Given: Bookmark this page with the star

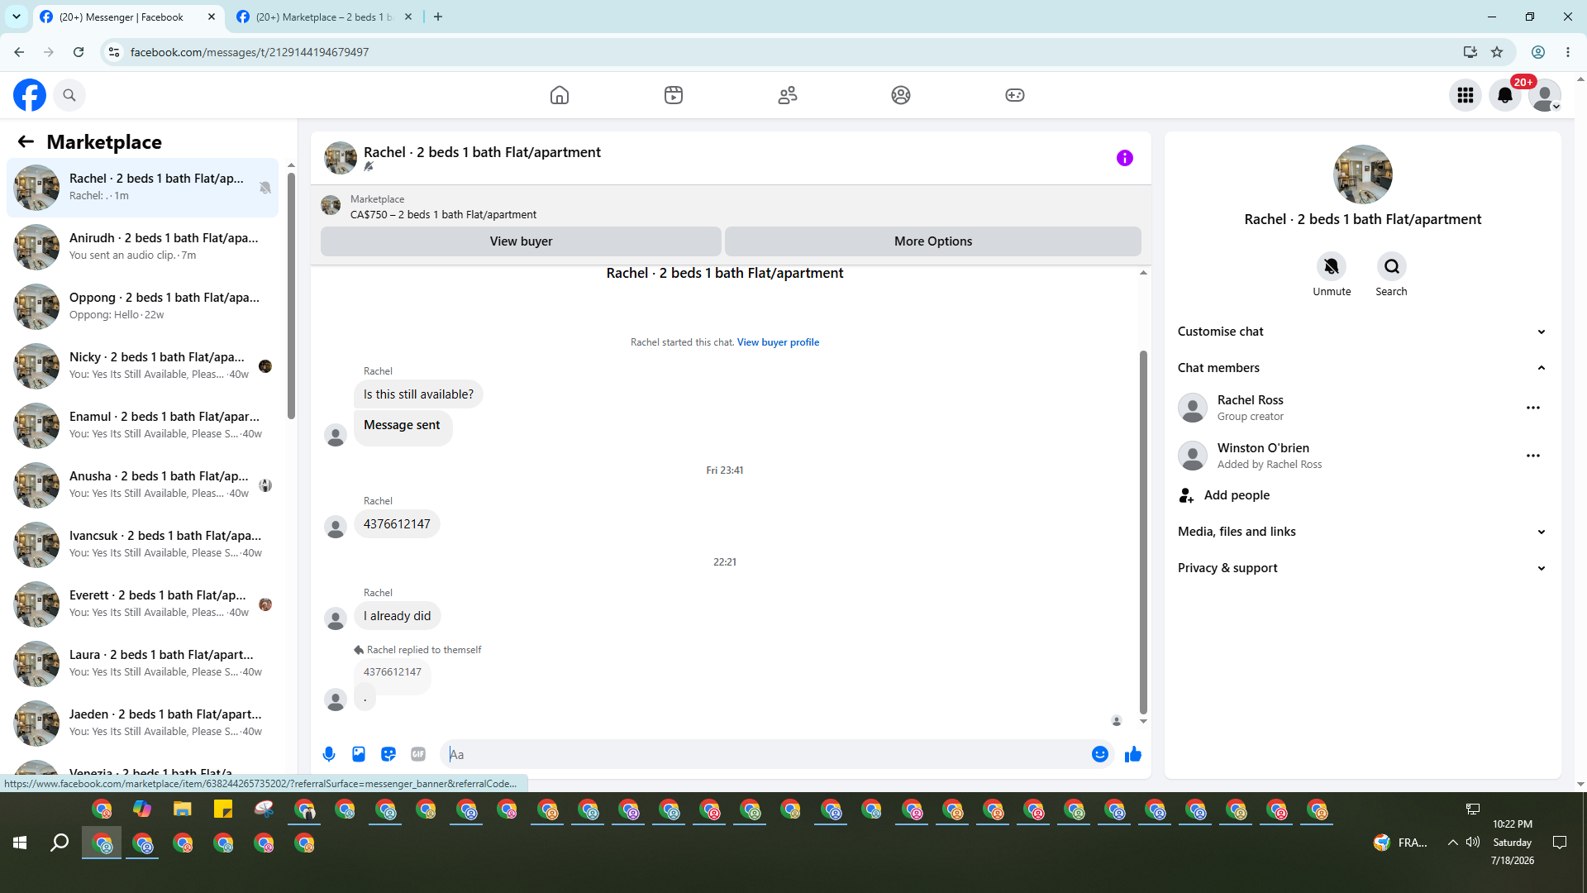Looking at the screenshot, I should tap(1497, 52).
